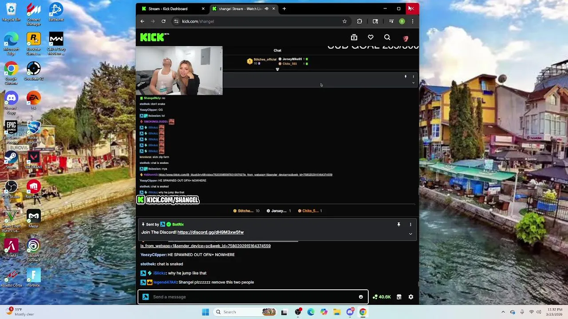Open the Battle.net desktop shortcut
This screenshot has width=568, height=319.
click(x=56, y=12)
